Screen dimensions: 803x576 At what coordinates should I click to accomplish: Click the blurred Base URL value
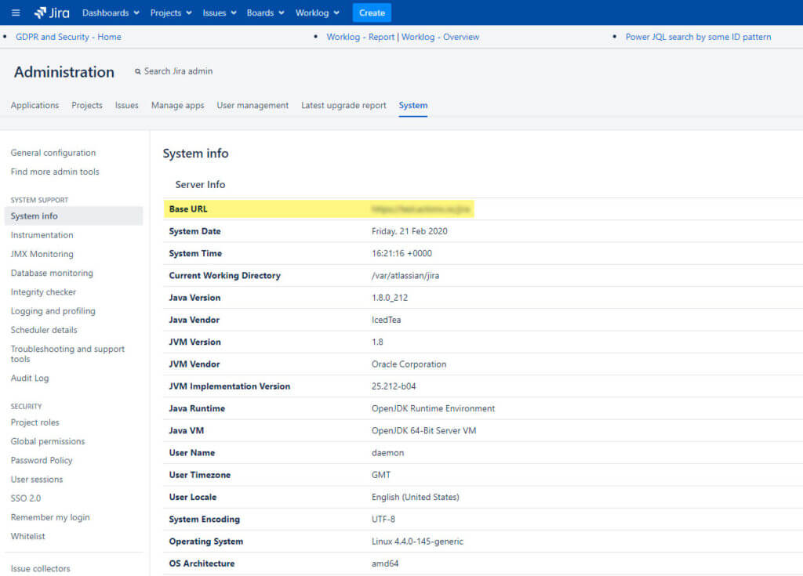click(420, 209)
